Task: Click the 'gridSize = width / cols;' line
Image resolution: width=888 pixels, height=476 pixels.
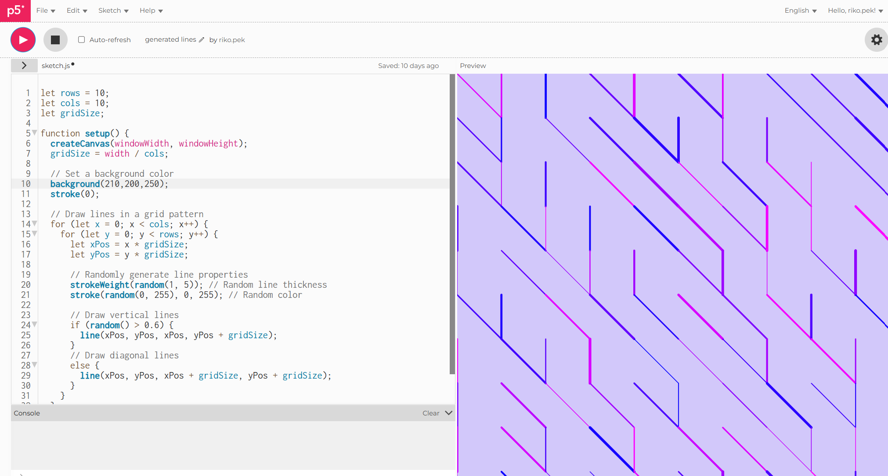Action: [x=109, y=154]
